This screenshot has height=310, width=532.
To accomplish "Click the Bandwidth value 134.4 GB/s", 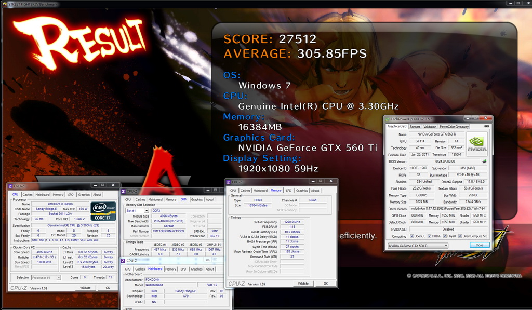I will click(473, 202).
